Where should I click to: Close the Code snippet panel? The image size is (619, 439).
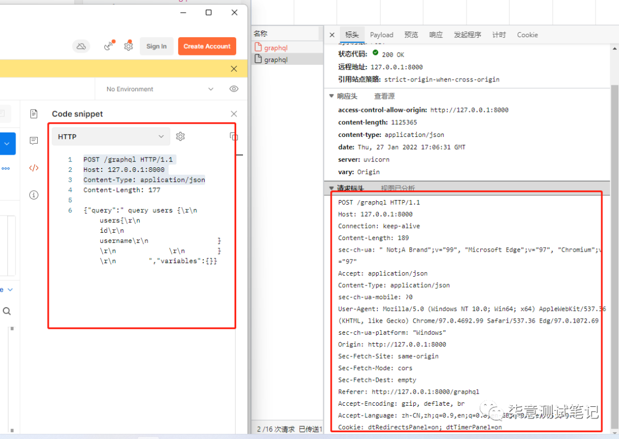[x=234, y=114]
